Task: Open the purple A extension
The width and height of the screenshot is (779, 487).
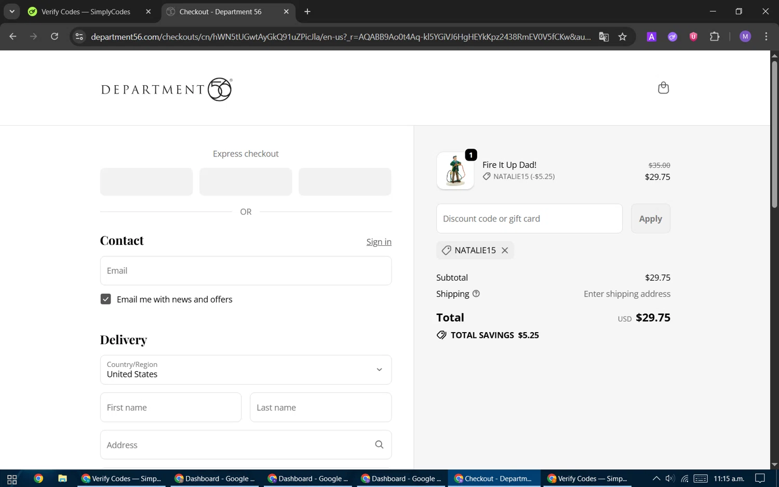Action: [x=652, y=36]
